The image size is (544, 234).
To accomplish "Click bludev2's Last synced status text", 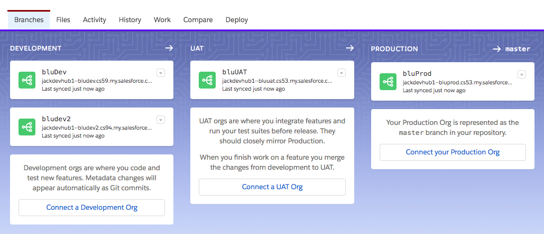I will (73, 136).
